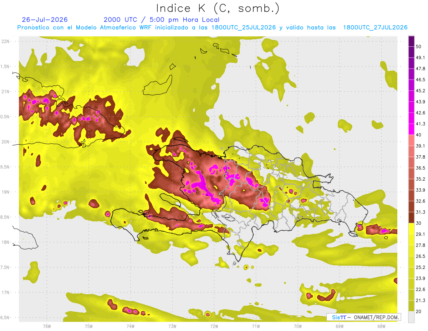
Task: Pick the gray colorbar segment below 20
Action: pos(411,317)
